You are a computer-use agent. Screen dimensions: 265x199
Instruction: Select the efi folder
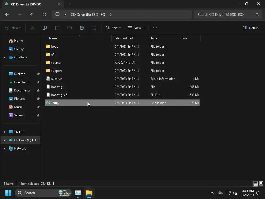coord(122,54)
